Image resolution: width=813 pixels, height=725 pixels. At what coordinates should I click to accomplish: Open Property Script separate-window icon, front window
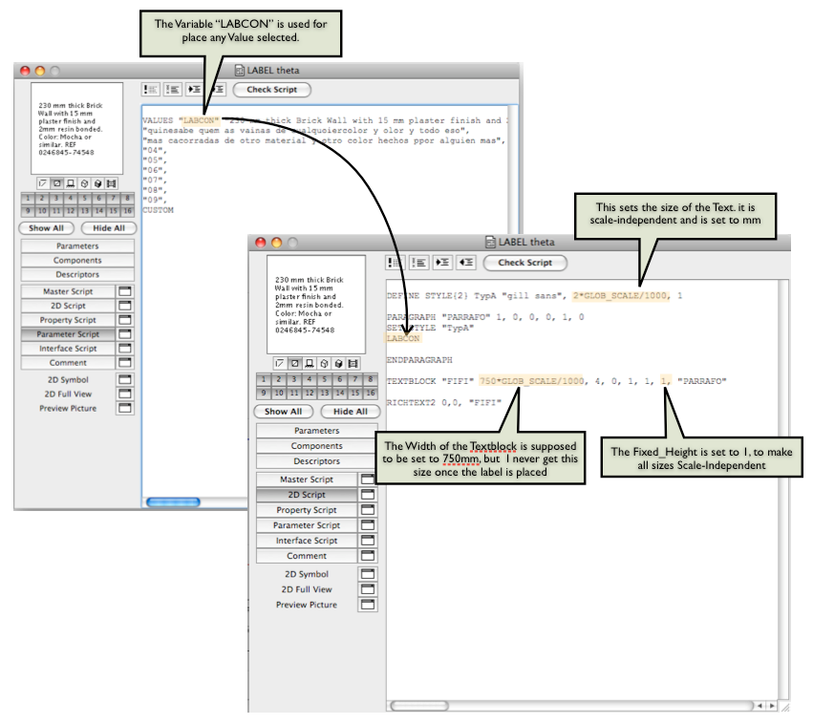click(368, 510)
